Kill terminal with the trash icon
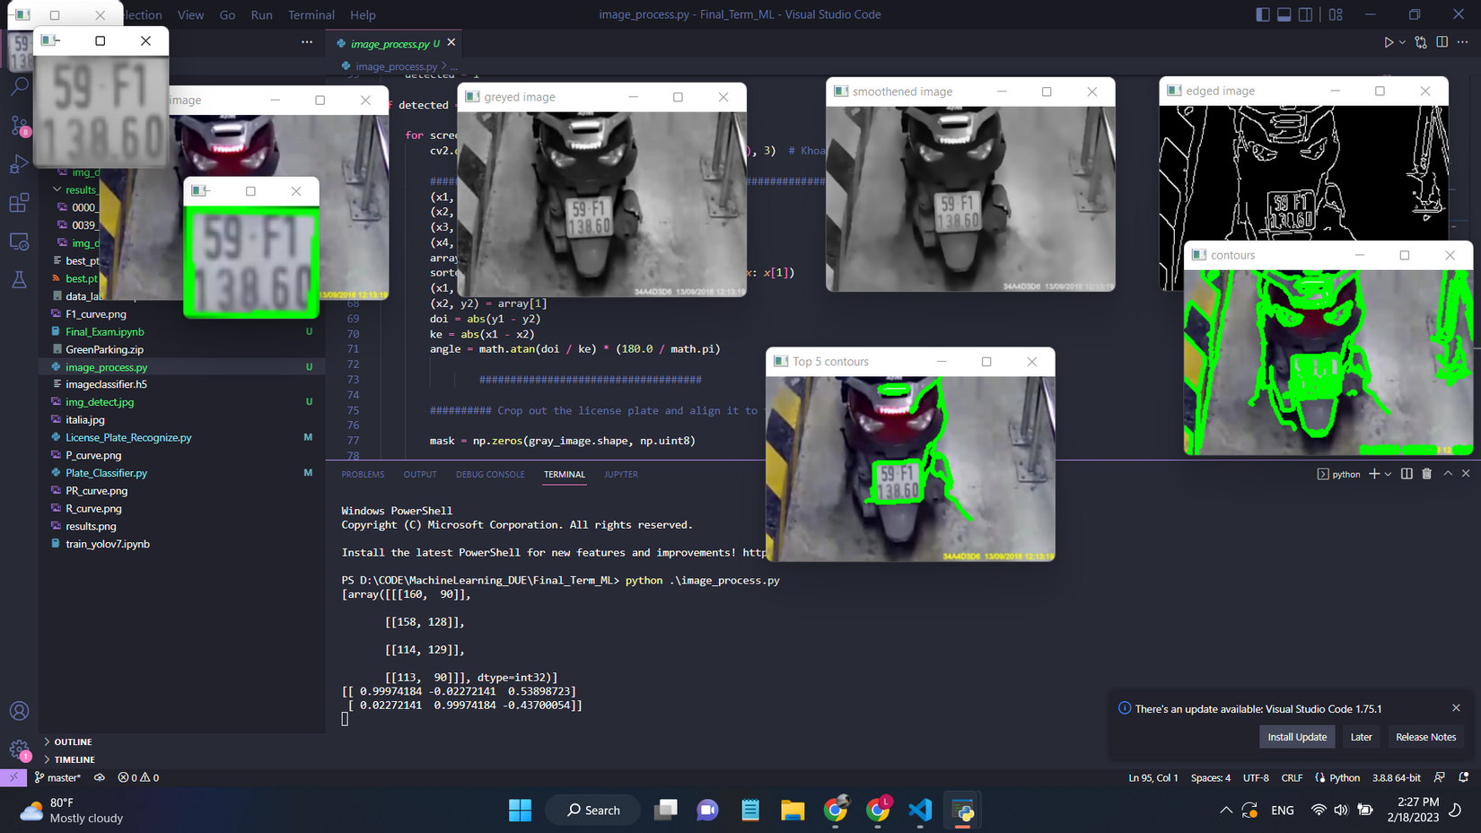Viewport: 1481px width, 833px height. pyautogui.click(x=1426, y=474)
